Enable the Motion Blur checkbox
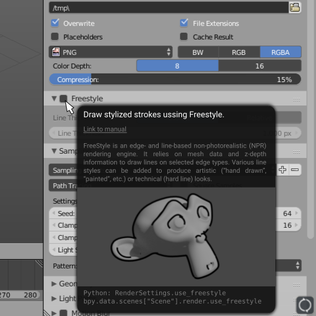 pos(64,313)
